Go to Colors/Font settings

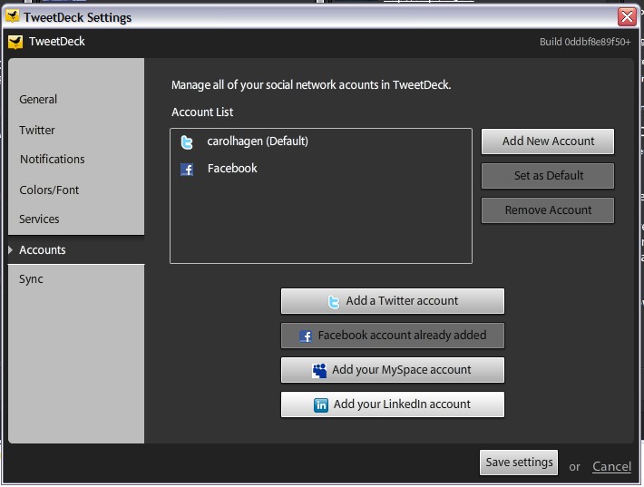pos(49,190)
